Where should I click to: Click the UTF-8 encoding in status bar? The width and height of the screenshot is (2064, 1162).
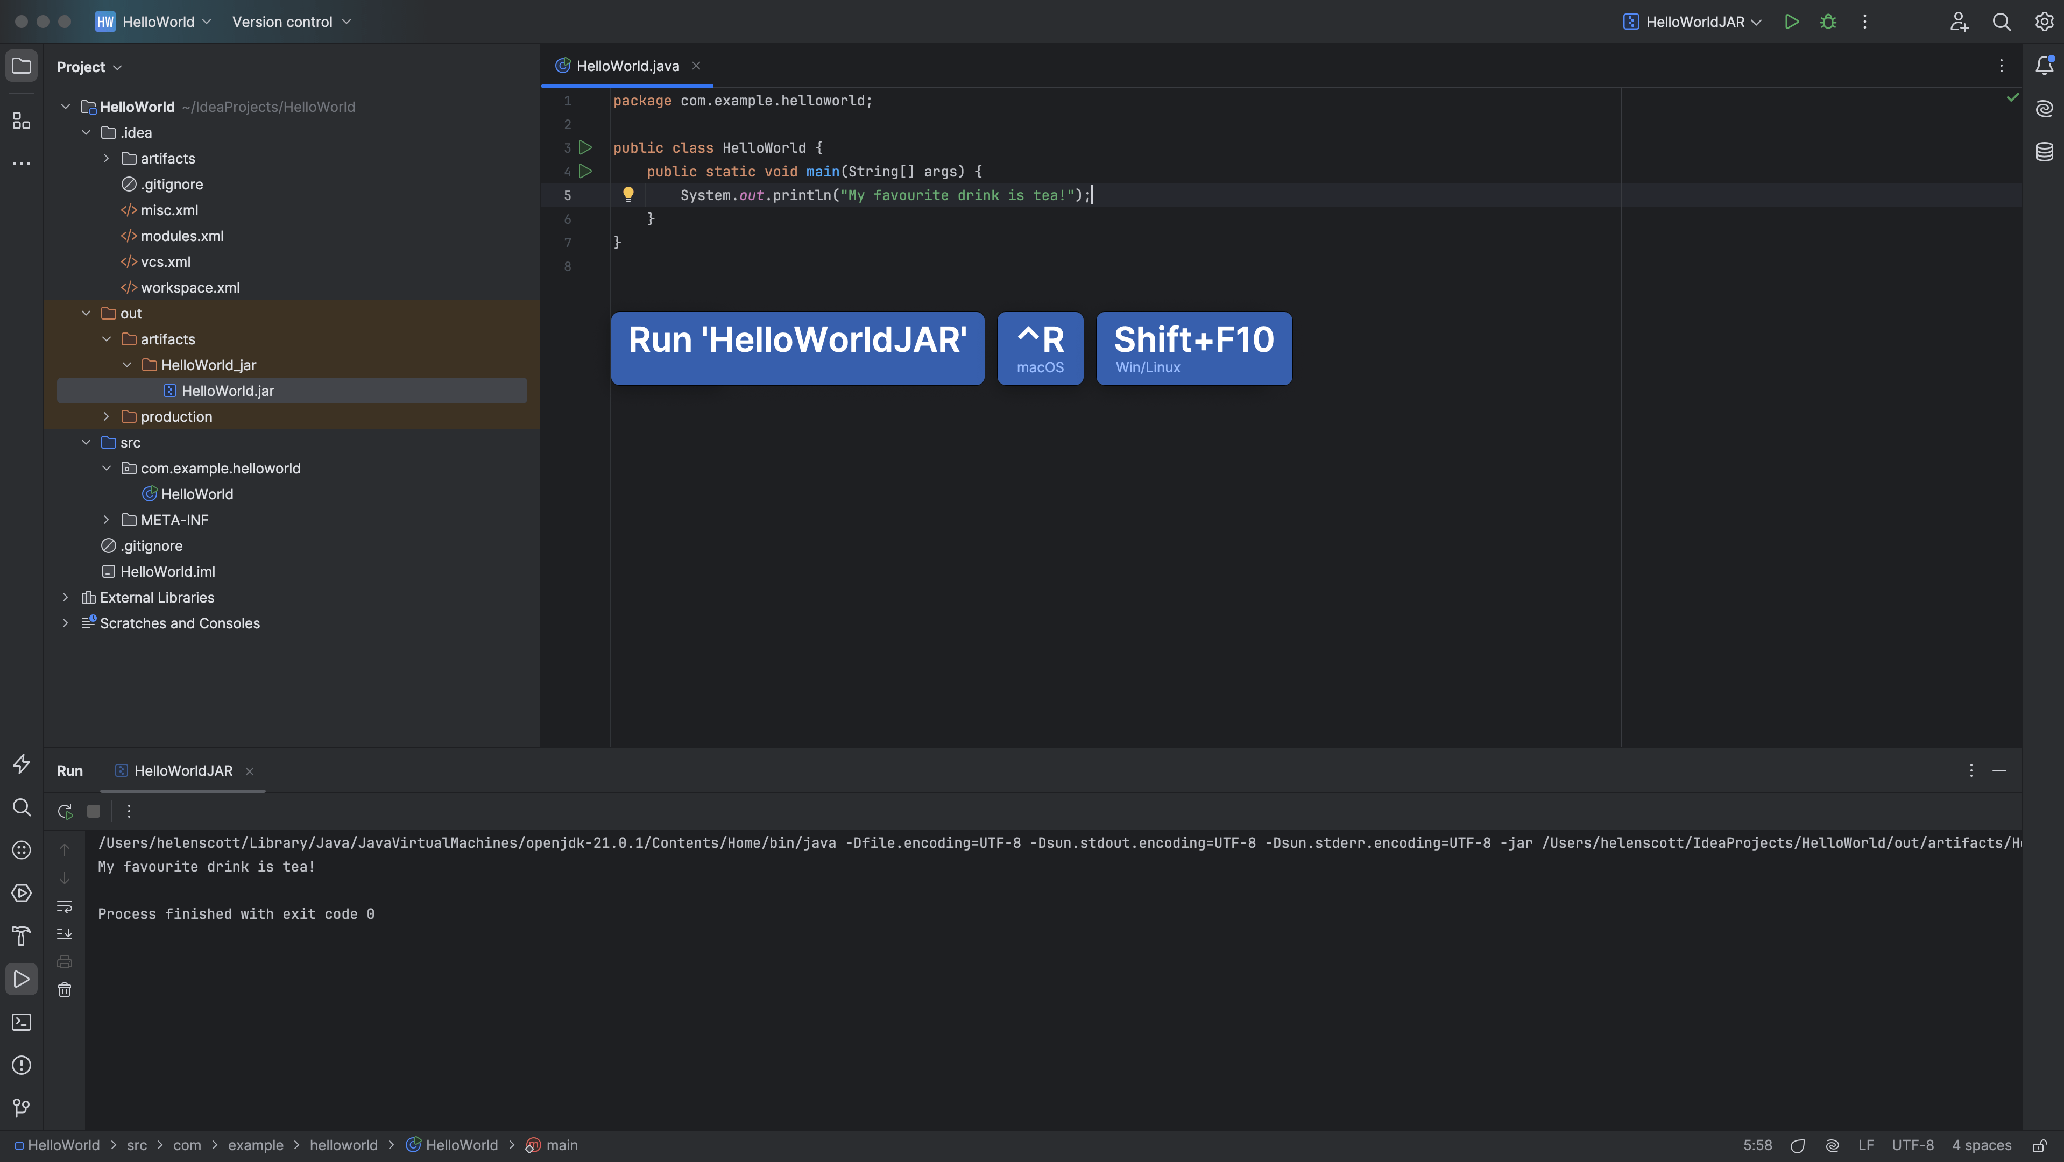[1912, 1145]
